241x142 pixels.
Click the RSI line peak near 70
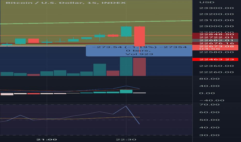point(126,106)
